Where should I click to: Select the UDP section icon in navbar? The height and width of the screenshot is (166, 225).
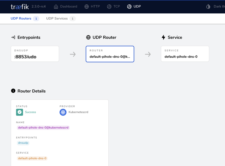pos(129,6)
